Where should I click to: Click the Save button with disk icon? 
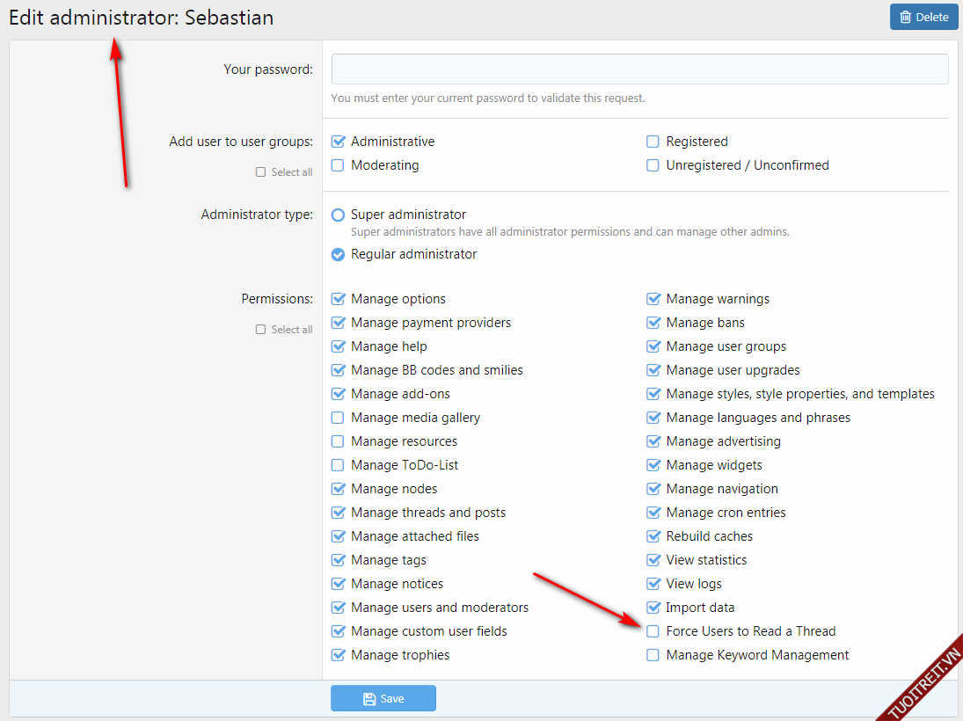pos(383,698)
